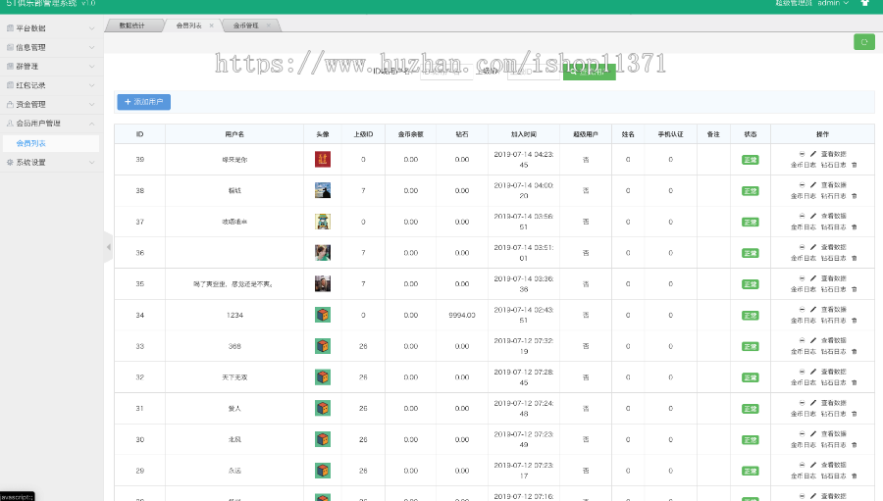The width and height of the screenshot is (883, 501).
Task: Toggle the 正常 status badge for ID 34
Action: coord(751,316)
